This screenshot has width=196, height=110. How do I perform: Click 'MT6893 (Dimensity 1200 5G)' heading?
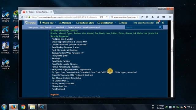(x=64, y=31)
